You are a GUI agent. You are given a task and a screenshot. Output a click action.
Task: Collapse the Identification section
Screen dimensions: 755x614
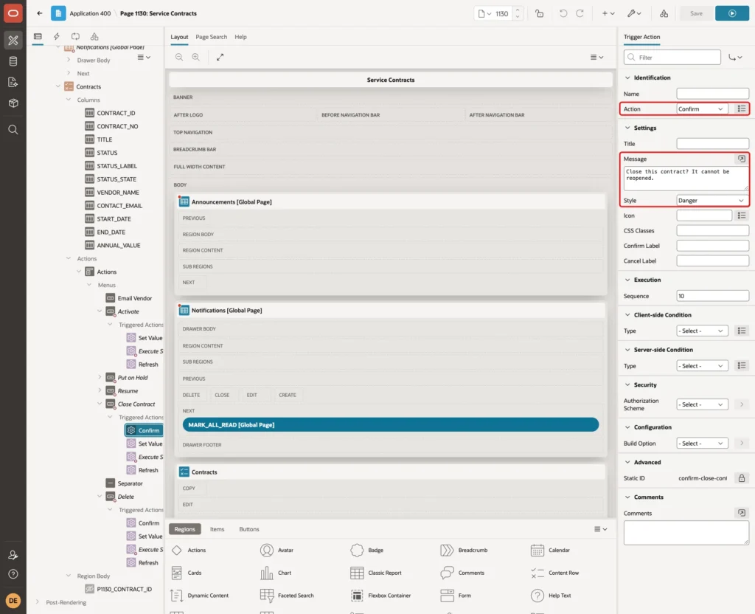[x=627, y=77]
